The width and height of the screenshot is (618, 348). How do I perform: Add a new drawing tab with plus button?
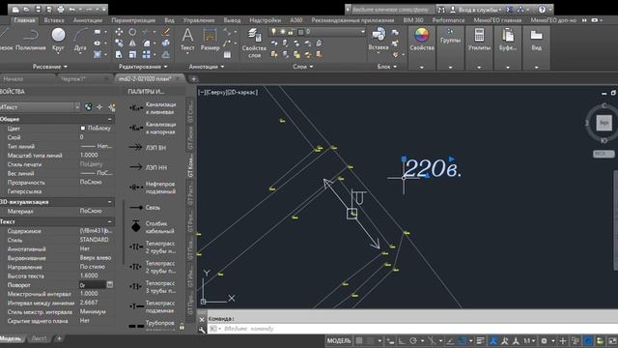coord(193,79)
